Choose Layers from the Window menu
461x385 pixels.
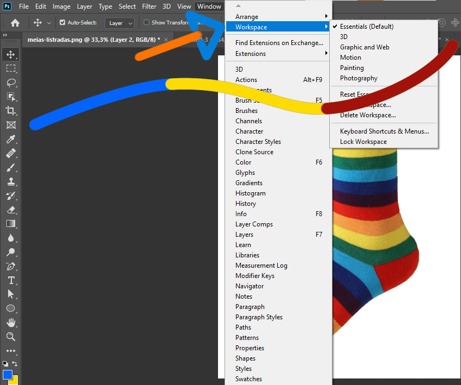click(x=244, y=235)
